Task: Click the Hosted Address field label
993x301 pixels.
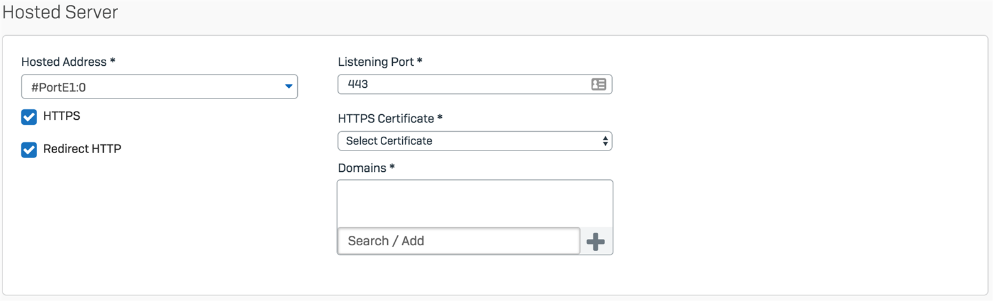Action: pyautogui.click(x=63, y=62)
